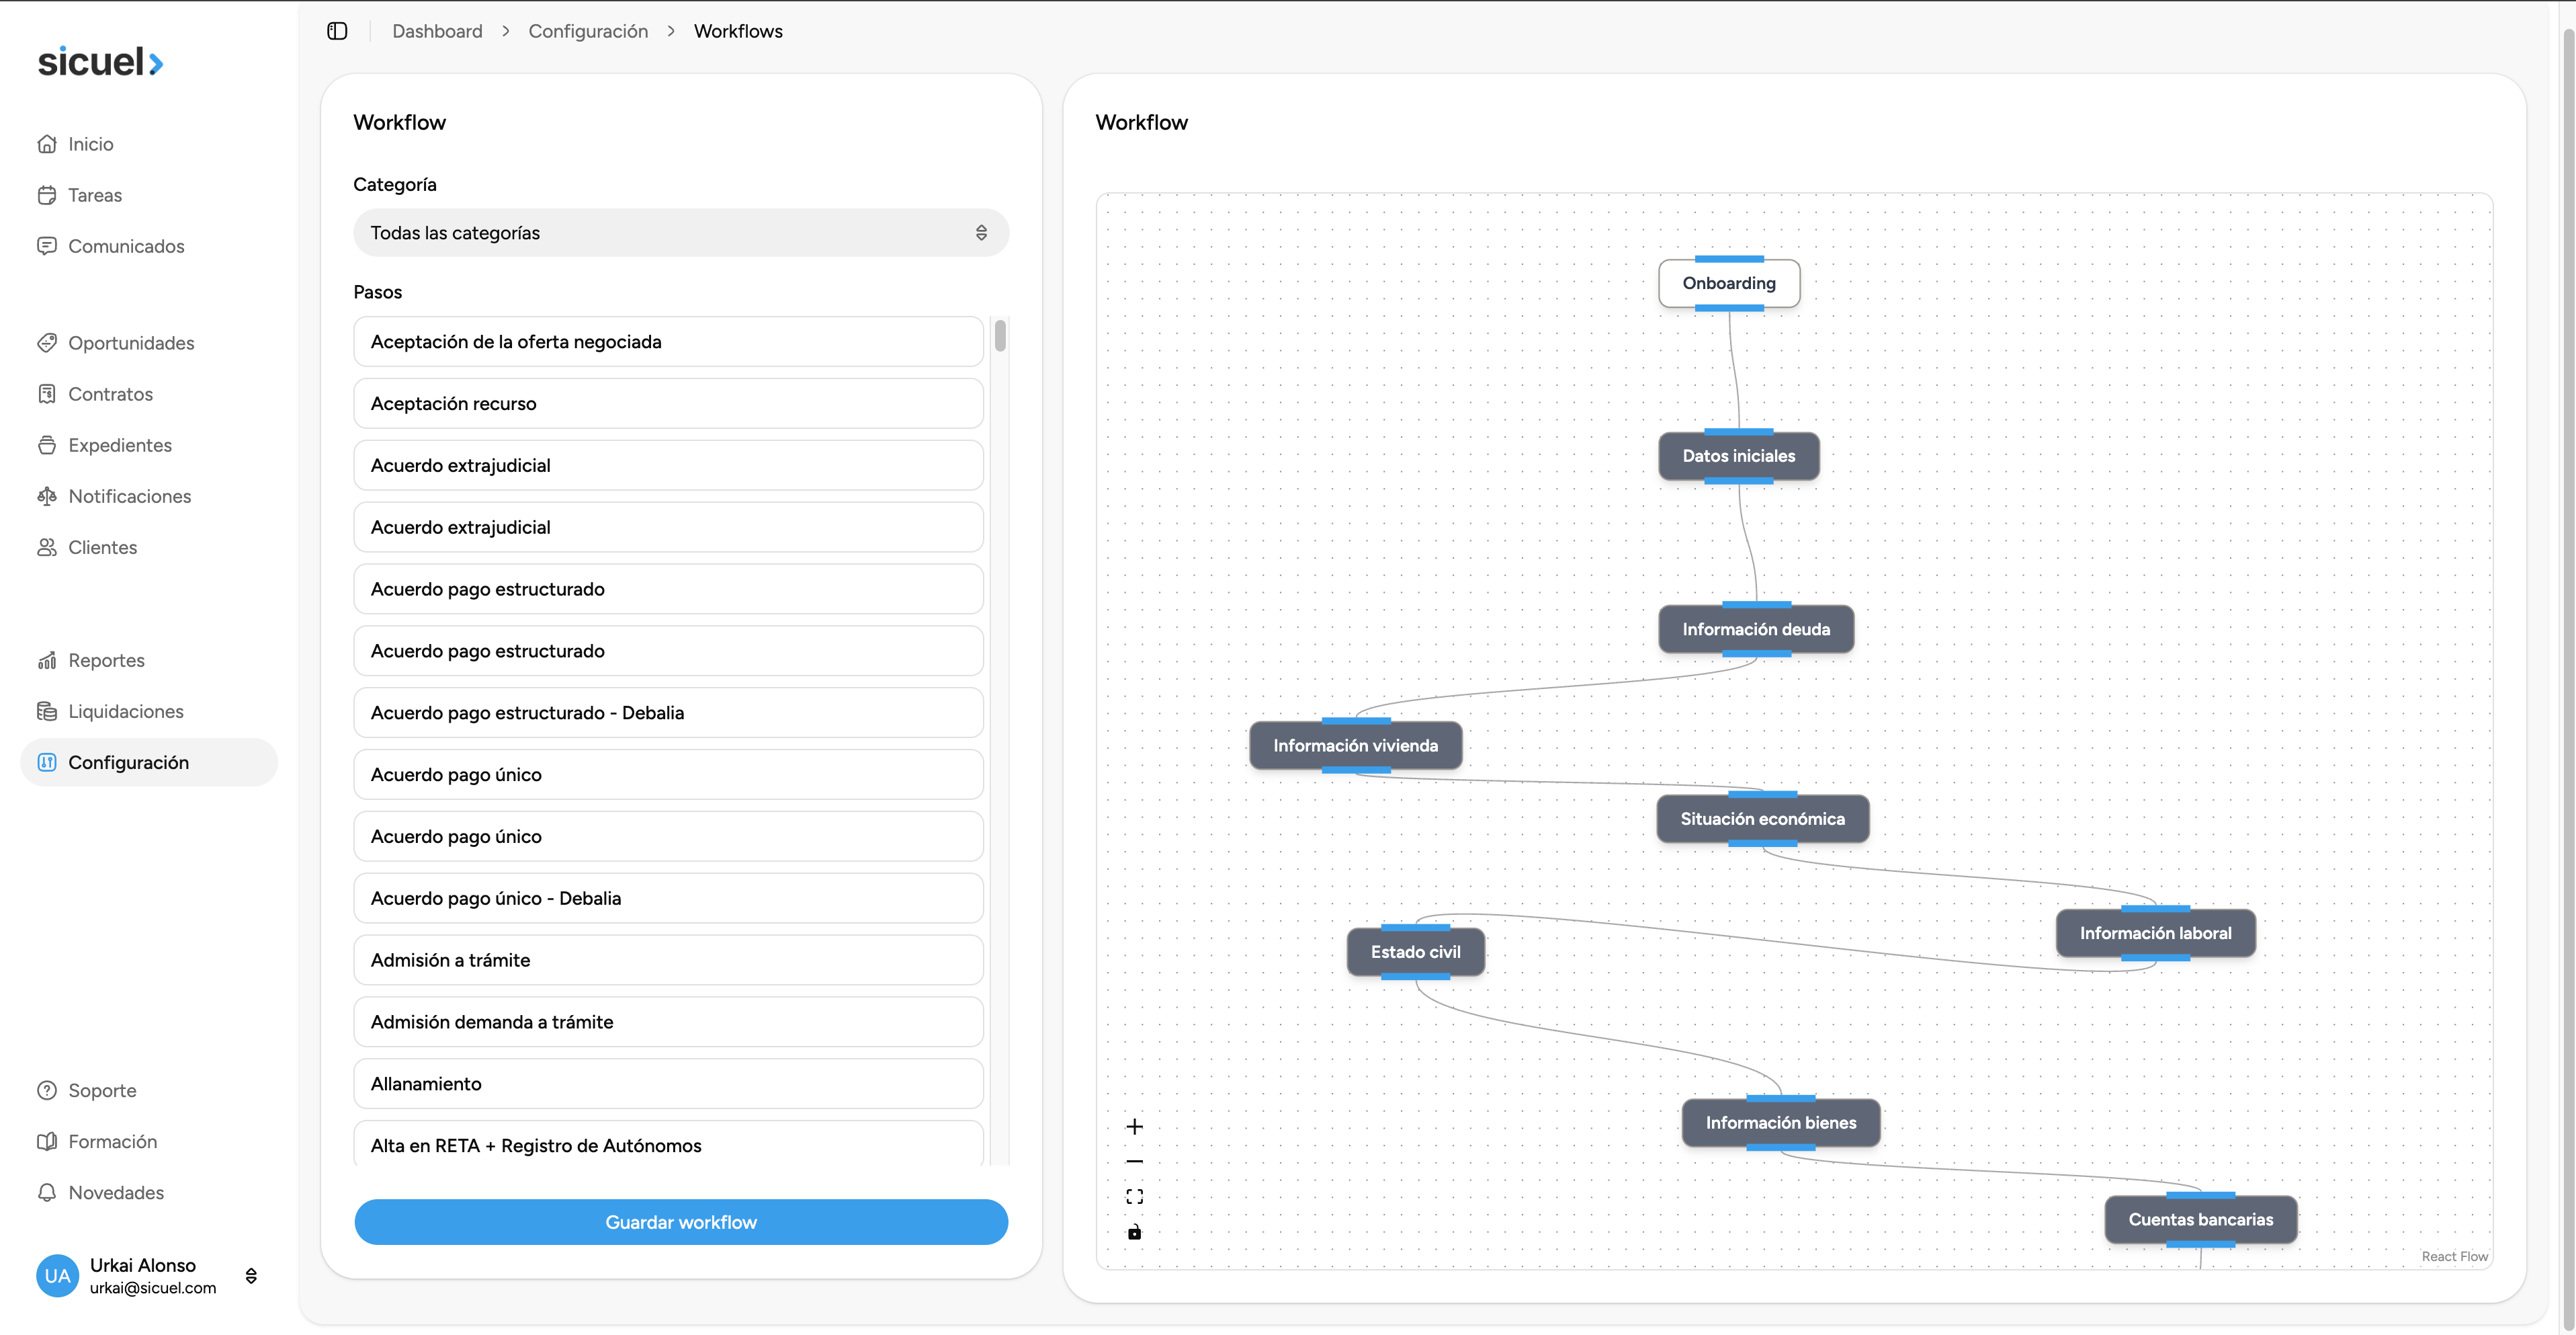This screenshot has width=2576, height=1335.
Task: Click Estado civil node bottom handle
Action: 1416,977
